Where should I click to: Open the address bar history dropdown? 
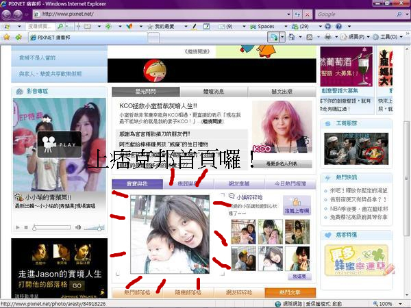point(288,14)
